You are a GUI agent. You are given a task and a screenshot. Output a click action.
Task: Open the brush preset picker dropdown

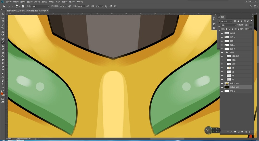[20, 6]
